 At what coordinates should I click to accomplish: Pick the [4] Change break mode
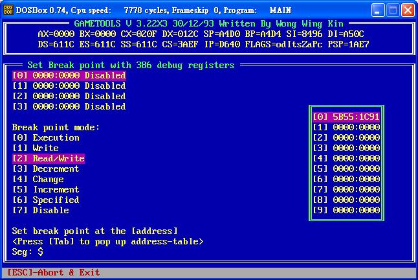pyautogui.click(x=38, y=179)
